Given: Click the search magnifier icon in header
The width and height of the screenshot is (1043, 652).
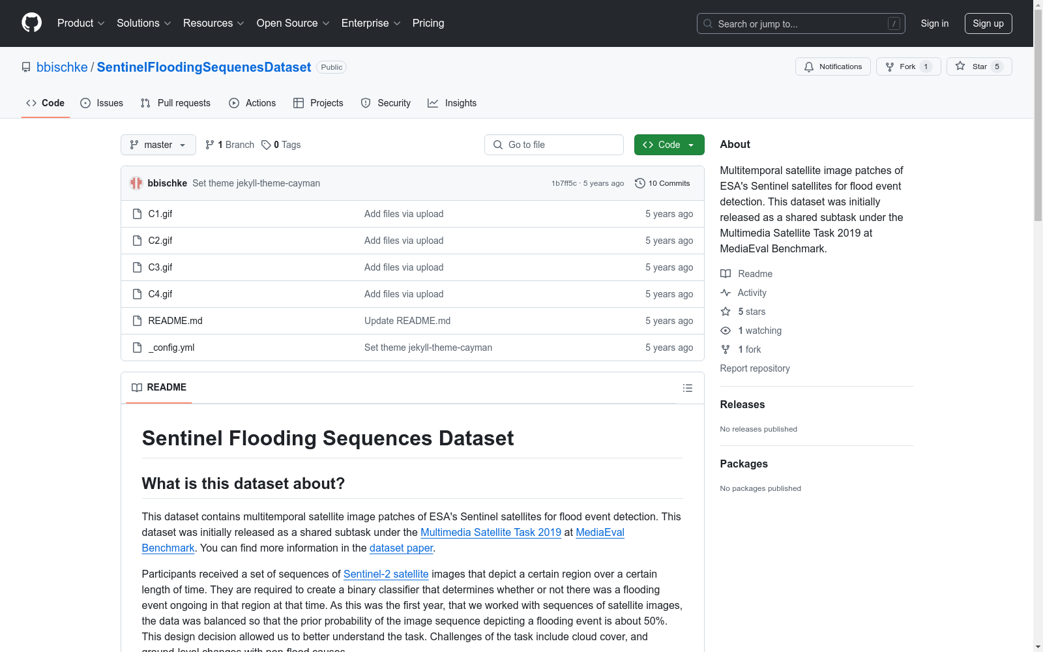Looking at the screenshot, I should coord(708,23).
